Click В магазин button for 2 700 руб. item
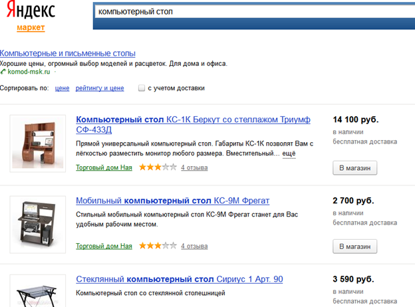Image resolution: width=415 pixels, height=307 pixels. click(x=354, y=246)
